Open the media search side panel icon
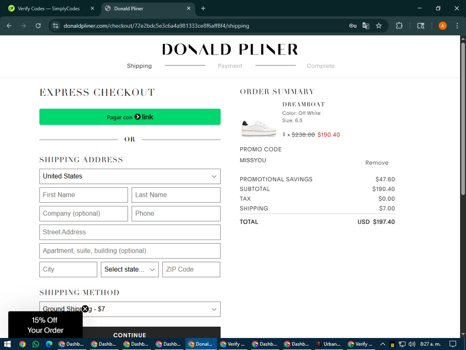This screenshot has height=350, width=466. pyautogui.click(x=421, y=26)
